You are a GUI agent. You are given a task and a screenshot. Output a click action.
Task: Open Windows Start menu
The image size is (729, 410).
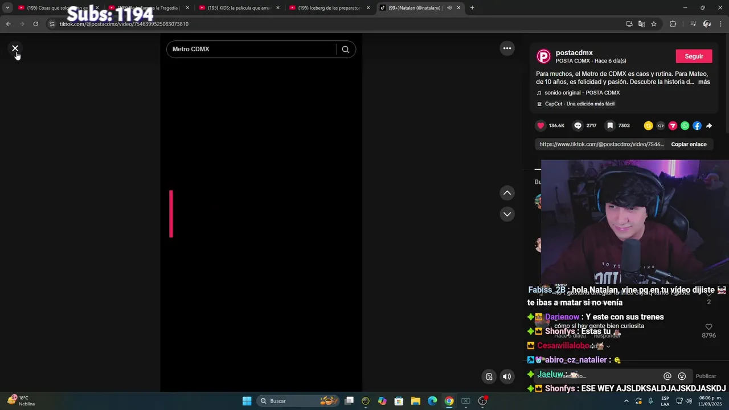click(247, 401)
